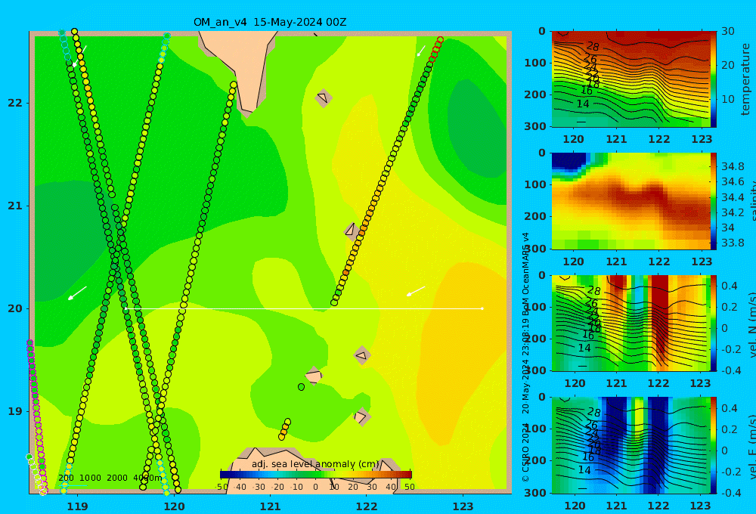Click the vertical 'temperature' axis label
The width and height of the screenshot is (756, 514).
click(745, 79)
